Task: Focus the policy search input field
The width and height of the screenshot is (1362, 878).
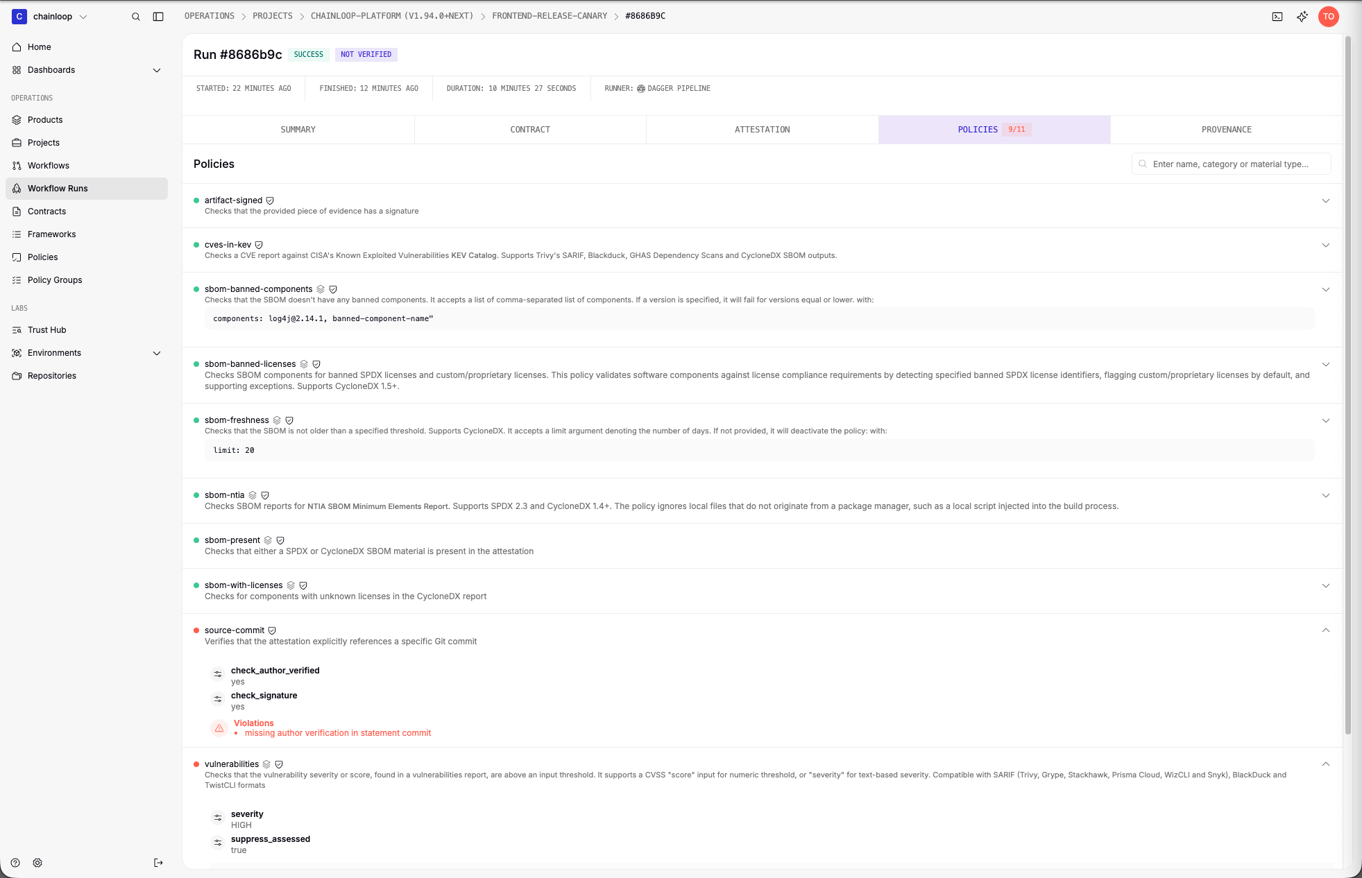Action: point(1232,164)
